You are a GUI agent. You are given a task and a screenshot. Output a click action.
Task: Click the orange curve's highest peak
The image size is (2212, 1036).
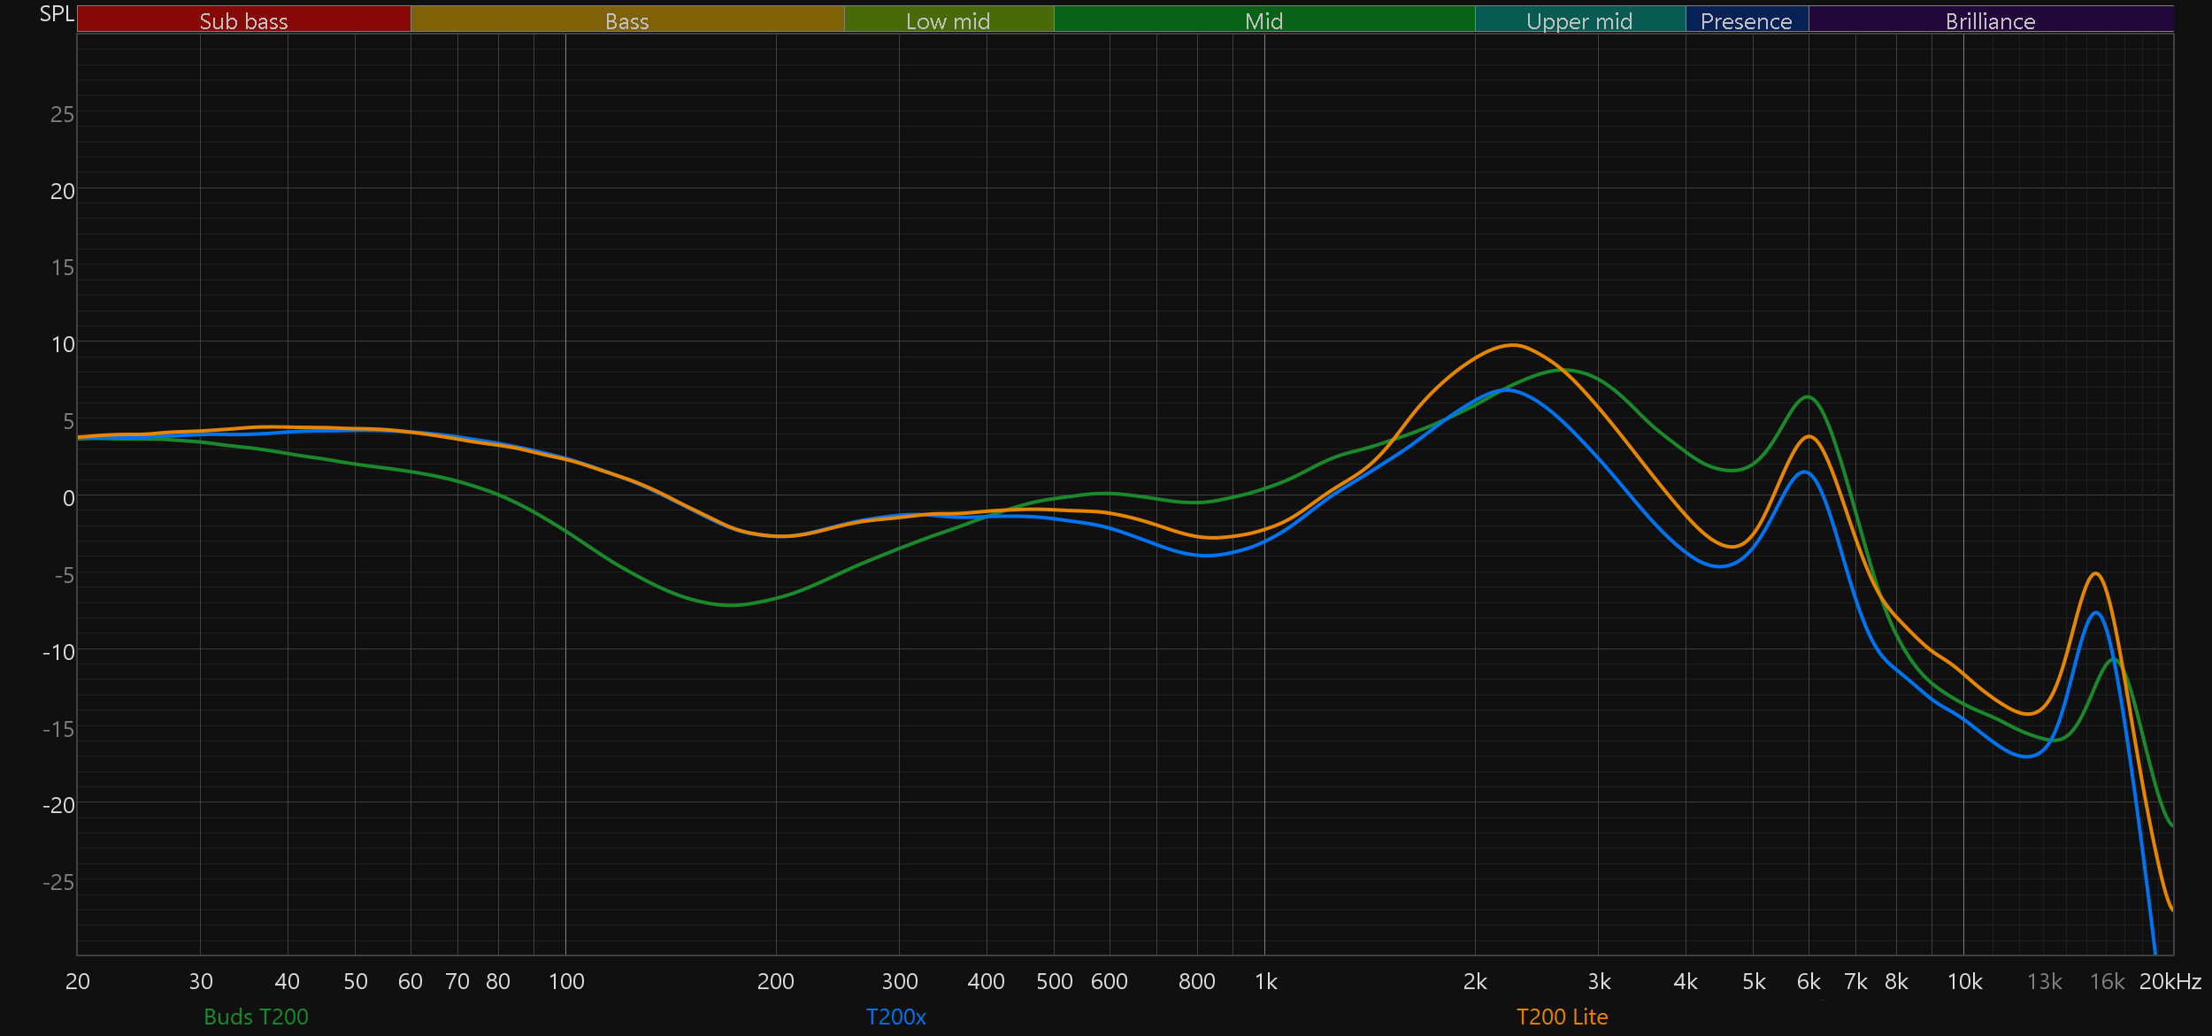[x=1514, y=345]
